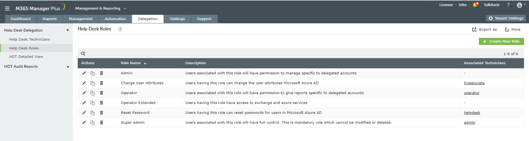
Task: Open the user account dropdown
Action: [x=520, y=5]
